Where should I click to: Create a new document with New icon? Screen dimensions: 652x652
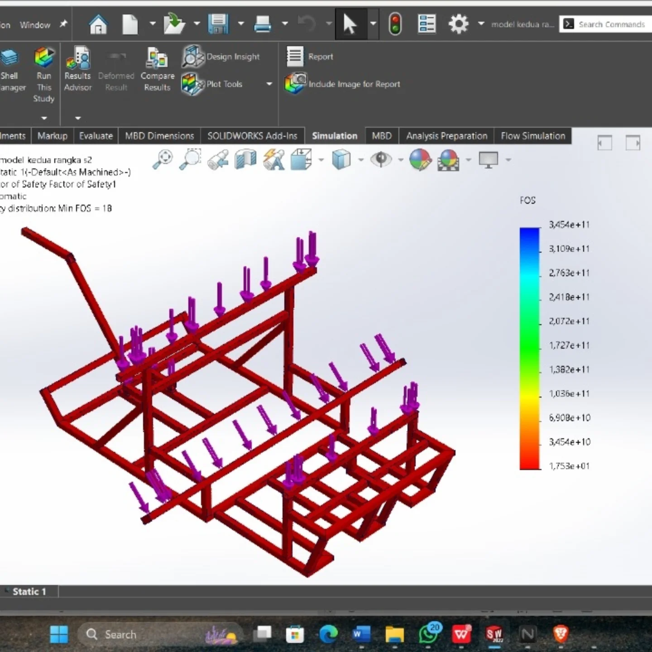[x=130, y=24]
